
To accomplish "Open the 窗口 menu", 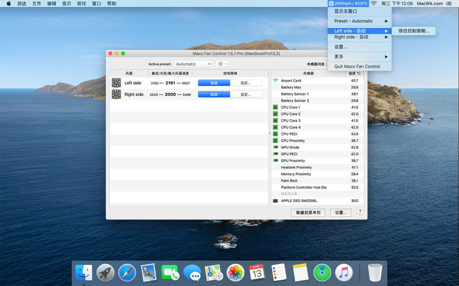I will tap(97, 4).
